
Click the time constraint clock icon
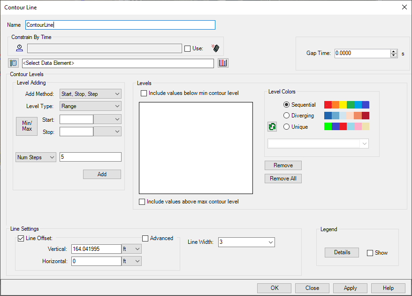20,48
